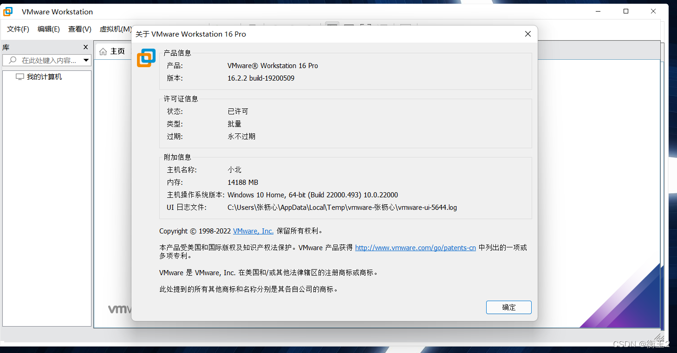Image resolution: width=677 pixels, height=353 pixels.
Task: Focus the library search input field
Action: coord(47,60)
